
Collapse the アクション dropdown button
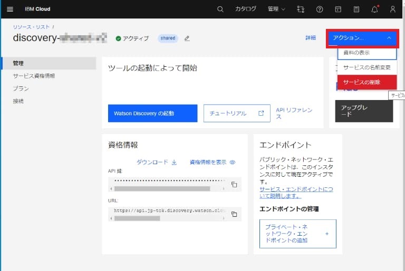362,38
